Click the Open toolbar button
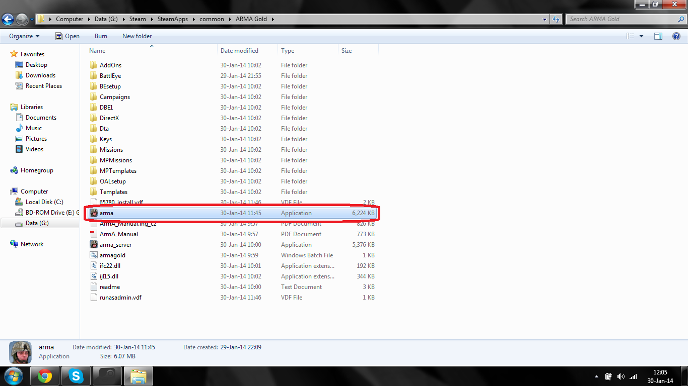The height and width of the screenshot is (386, 688). click(67, 36)
